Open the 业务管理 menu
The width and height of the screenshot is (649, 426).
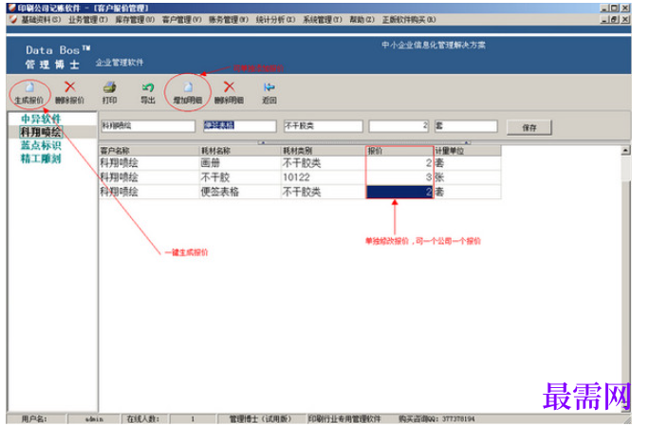(x=88, y=20)
